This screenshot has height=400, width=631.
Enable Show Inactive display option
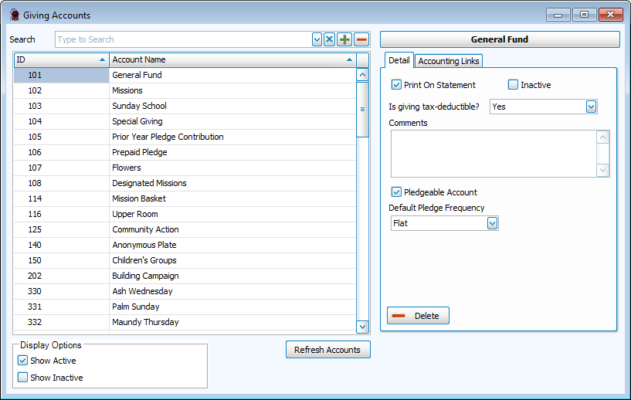click(23, 378)
